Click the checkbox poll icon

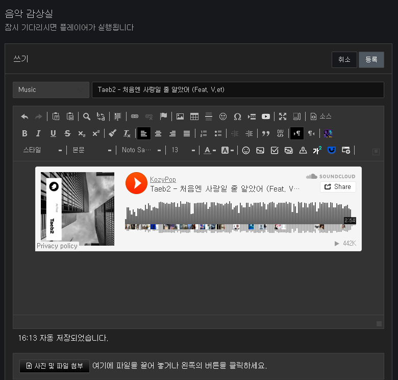pos(275,150)
